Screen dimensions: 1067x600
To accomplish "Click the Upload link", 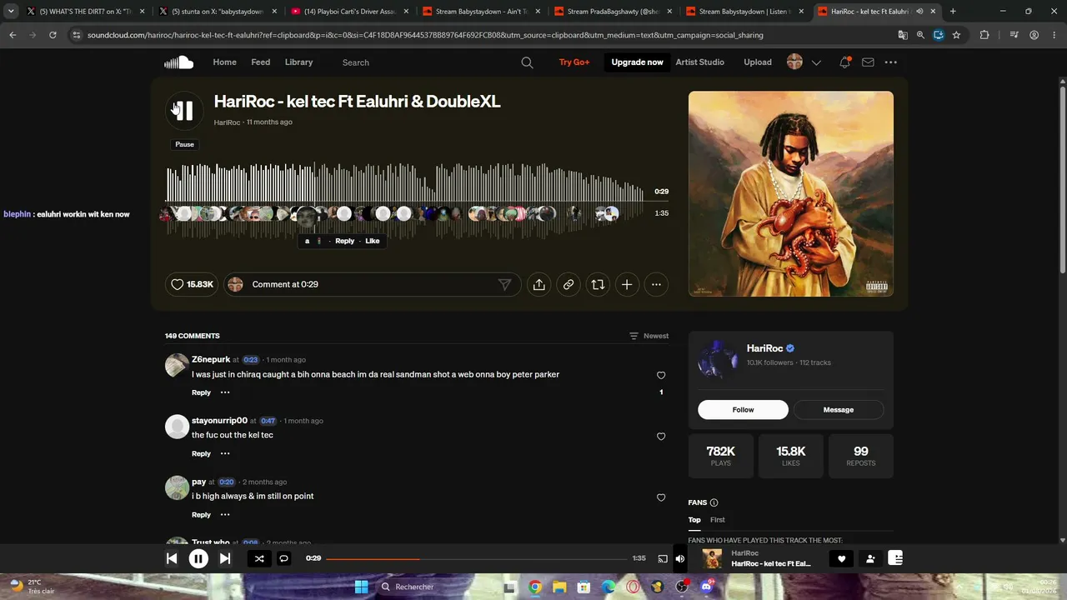I will pyautogui.click(x=758, y=62).
